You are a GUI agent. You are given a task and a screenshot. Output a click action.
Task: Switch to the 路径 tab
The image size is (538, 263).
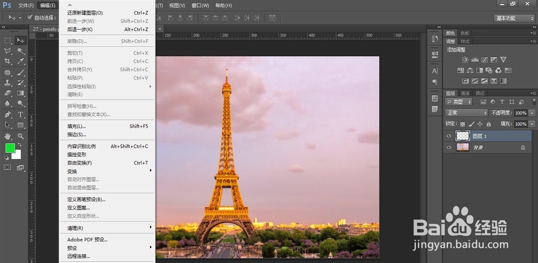480,93
